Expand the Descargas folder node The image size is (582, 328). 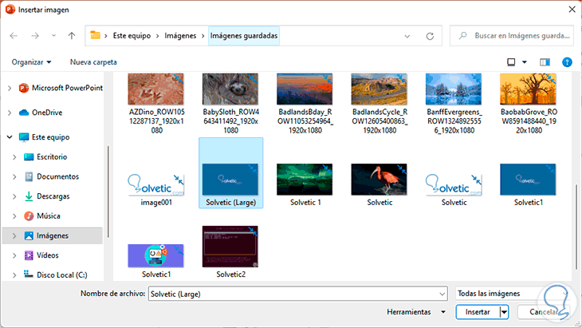tap(14, 196)
